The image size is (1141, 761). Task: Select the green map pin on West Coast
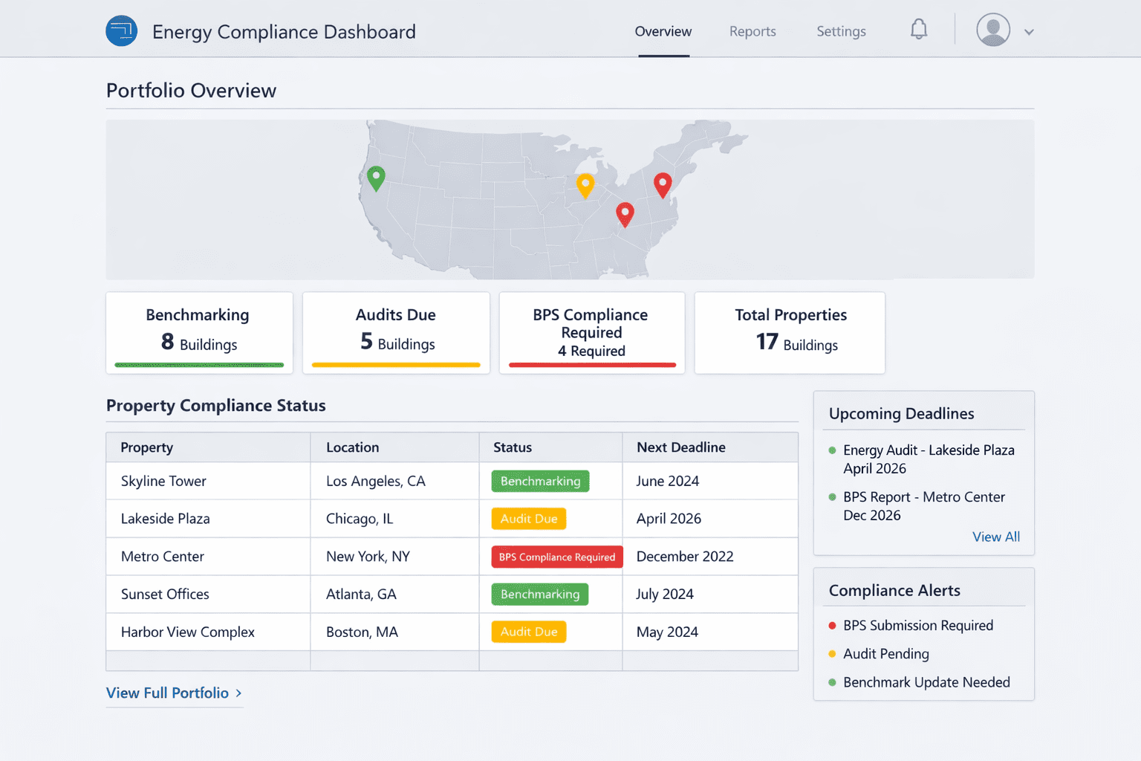[x=376, y=178]
